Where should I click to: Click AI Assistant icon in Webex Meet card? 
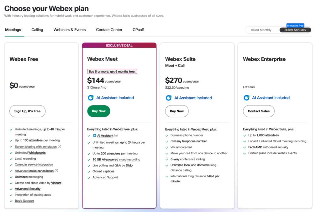tap(91, 98)
